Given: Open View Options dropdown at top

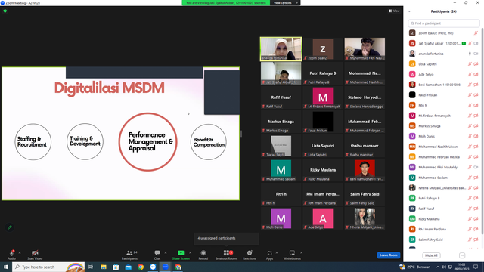Looking at the screenshot, I should (x=285, y=3).
